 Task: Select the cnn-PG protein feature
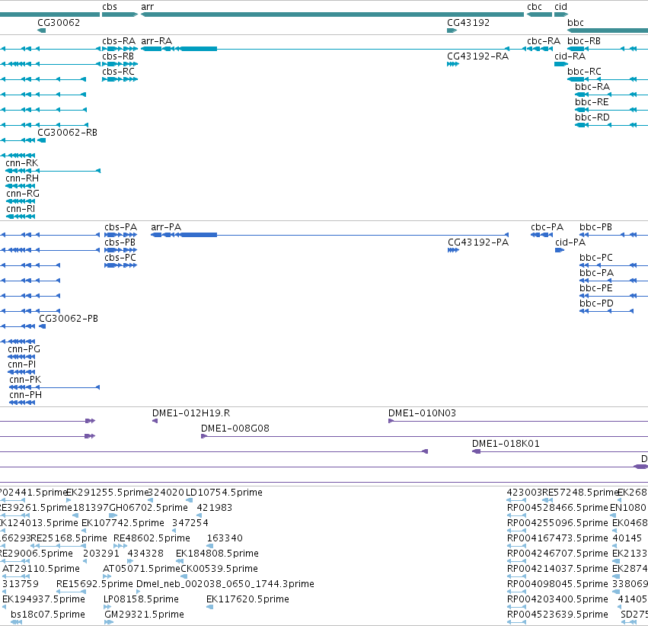[x=21, y=357]
